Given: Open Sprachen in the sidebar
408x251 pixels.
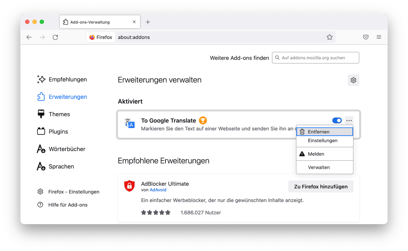Looking at the screenshot, I should coord(55,167).
